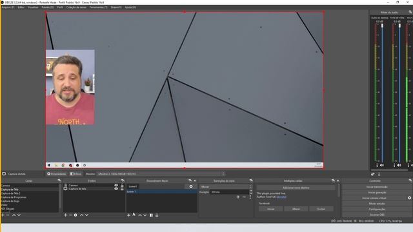Open audio mixer three-dot menu below meters
The width and height of the screenshot is (413, 232).
(379, 174)
